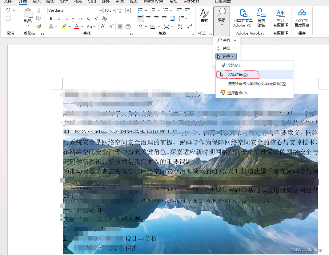Toggle Show paragraph marks icon
This screenshot has width=329, height=255.
click(189, 27)
